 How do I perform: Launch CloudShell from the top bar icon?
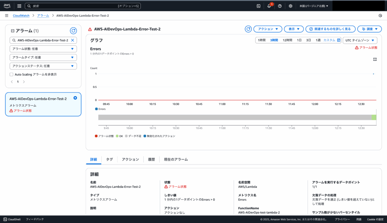point(259,6)
